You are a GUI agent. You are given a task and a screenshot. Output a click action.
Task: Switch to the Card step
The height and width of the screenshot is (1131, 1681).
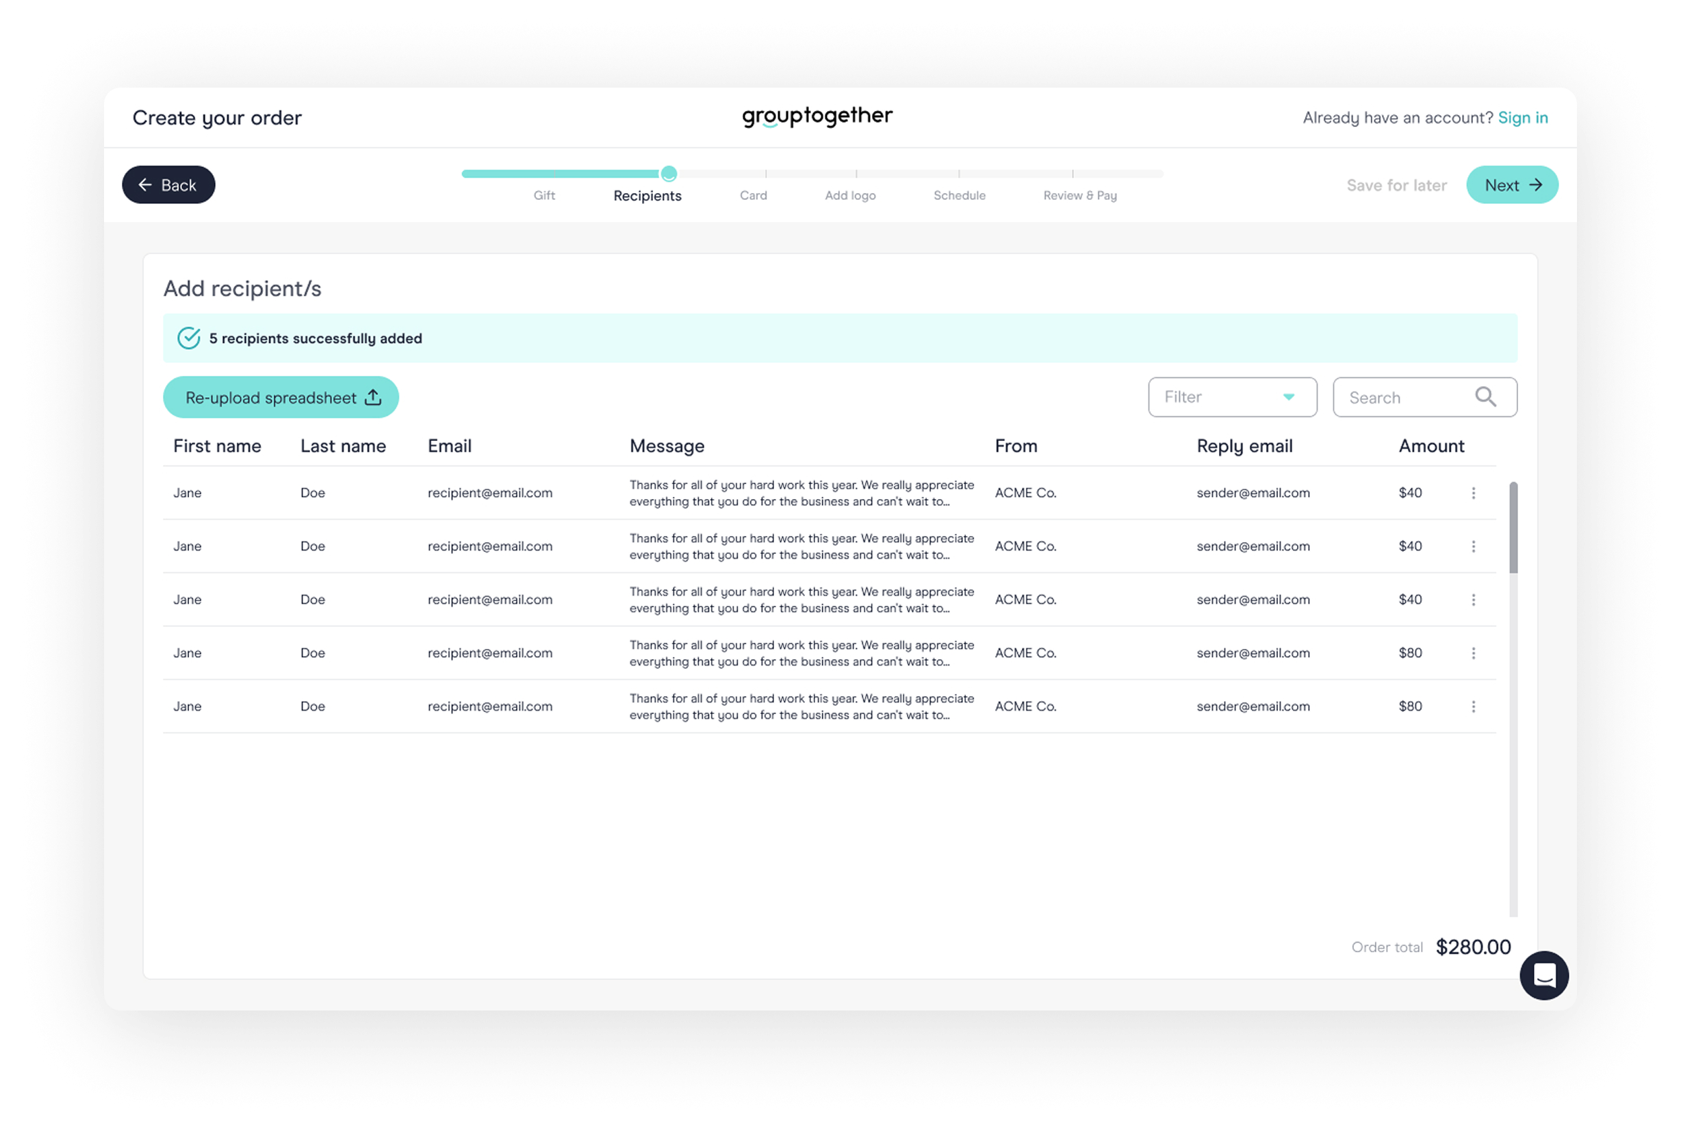[x=753, y=194]
